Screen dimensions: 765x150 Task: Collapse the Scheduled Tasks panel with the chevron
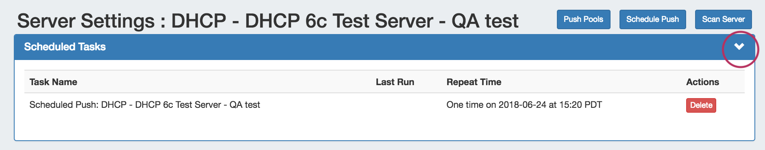[739, 47]
